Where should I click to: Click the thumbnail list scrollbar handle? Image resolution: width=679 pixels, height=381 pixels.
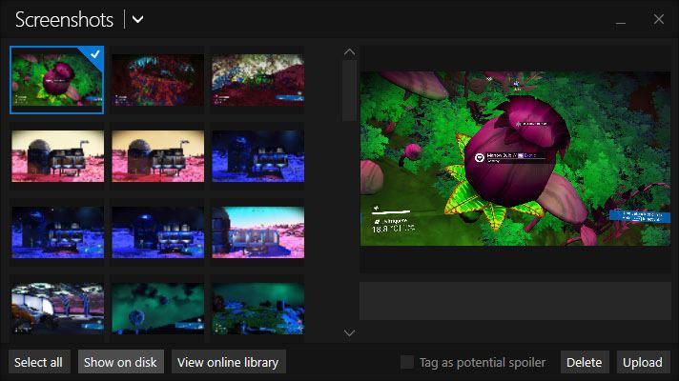pyautogui.click(x=349, y=90)
